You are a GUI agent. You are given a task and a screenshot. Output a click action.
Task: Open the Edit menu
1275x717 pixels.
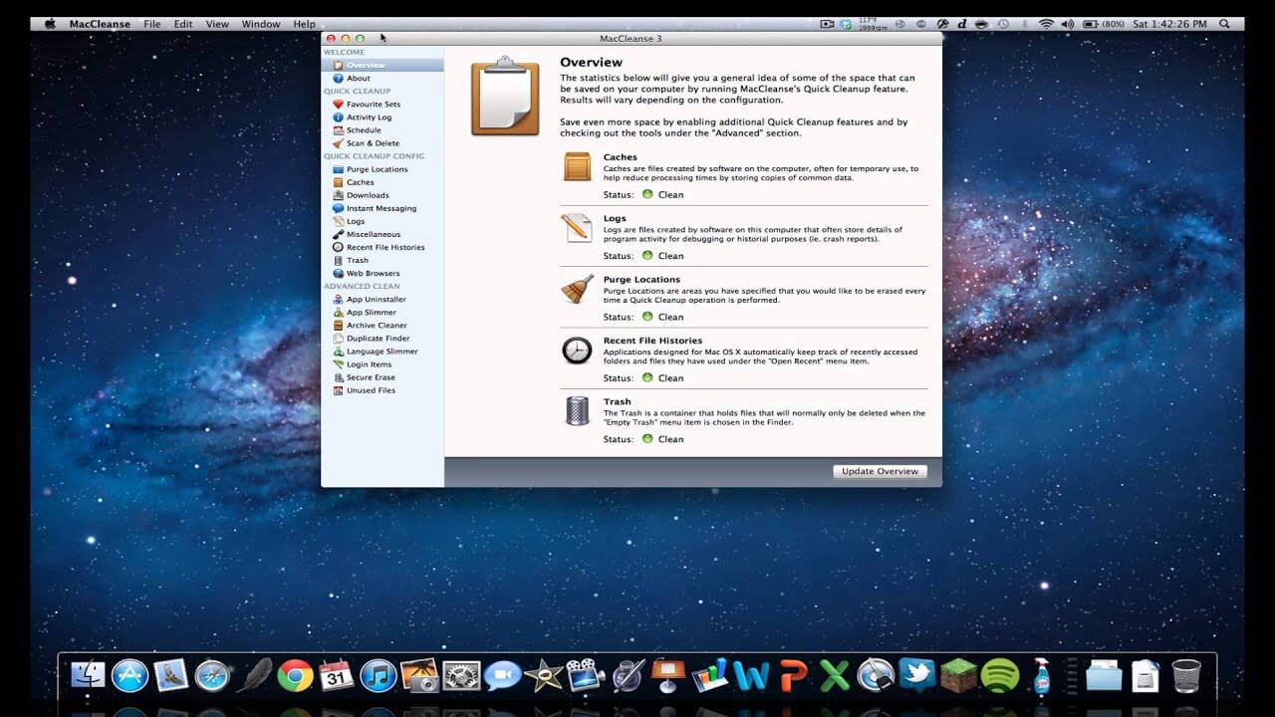(x=183, y=24)
